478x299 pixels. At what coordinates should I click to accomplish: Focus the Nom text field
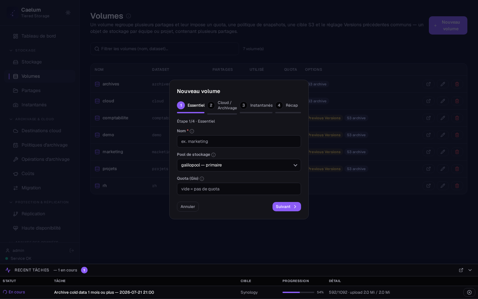click(x=239, y=142)
